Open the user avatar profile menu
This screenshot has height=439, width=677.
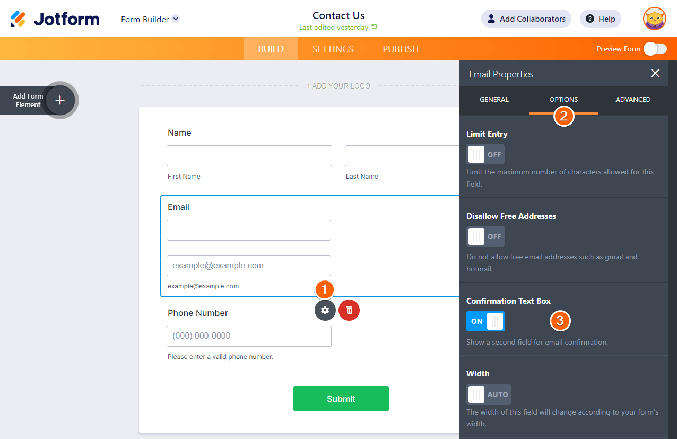pos(654,19)
